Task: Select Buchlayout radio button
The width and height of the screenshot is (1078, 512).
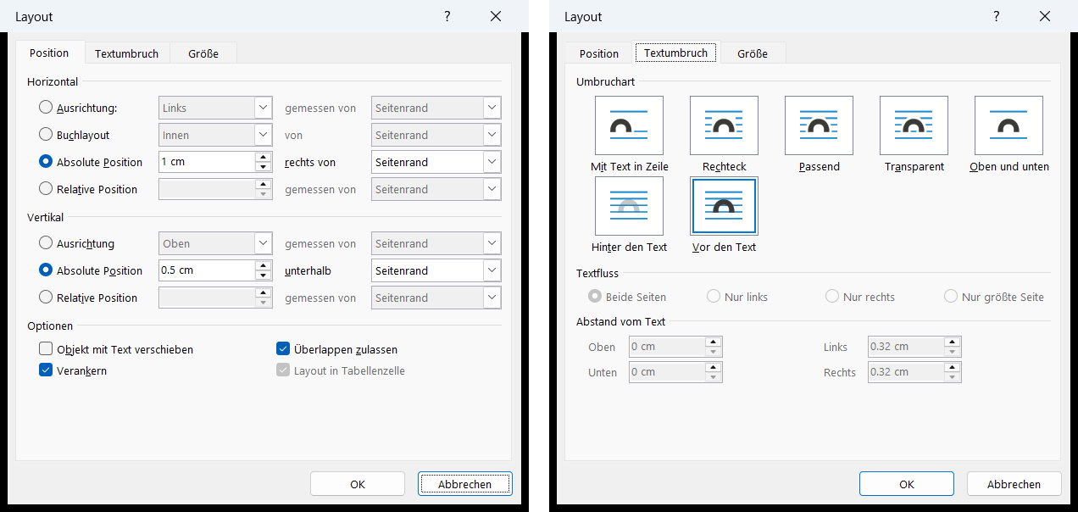Action: (x=46, y=135)
